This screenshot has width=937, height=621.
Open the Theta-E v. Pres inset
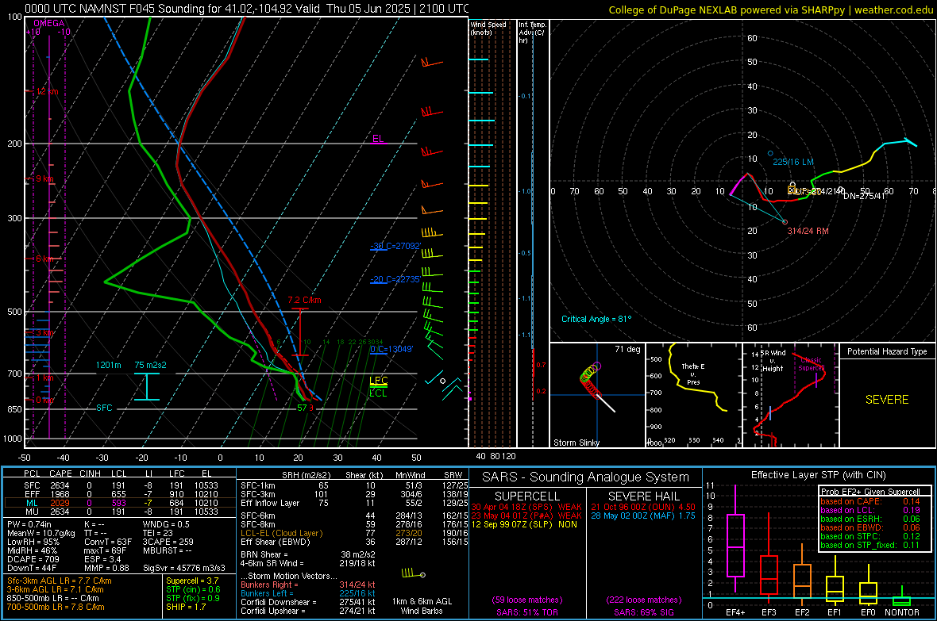click(x=694, y=395)
